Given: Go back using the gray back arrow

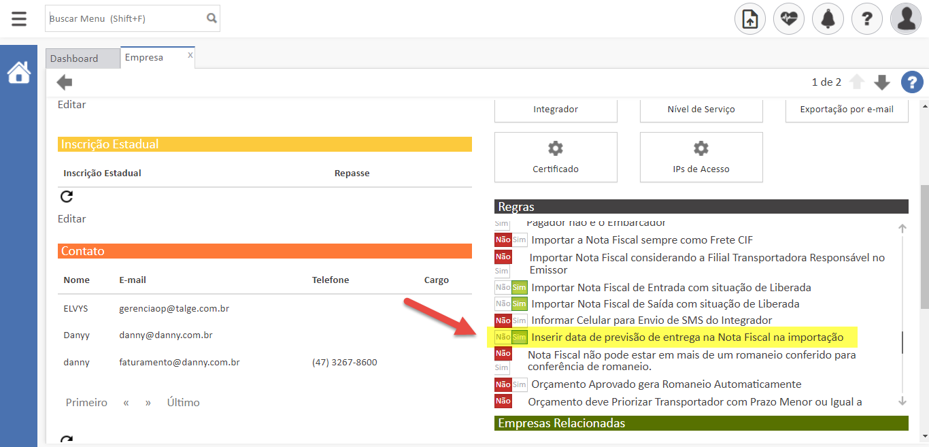Looking at the screenshot, I should coord(64,82).
